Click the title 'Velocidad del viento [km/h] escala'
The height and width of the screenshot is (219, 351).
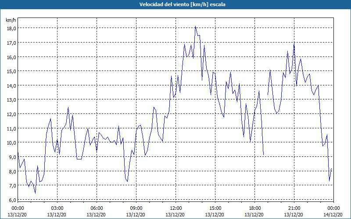click(x=182, y=4)
